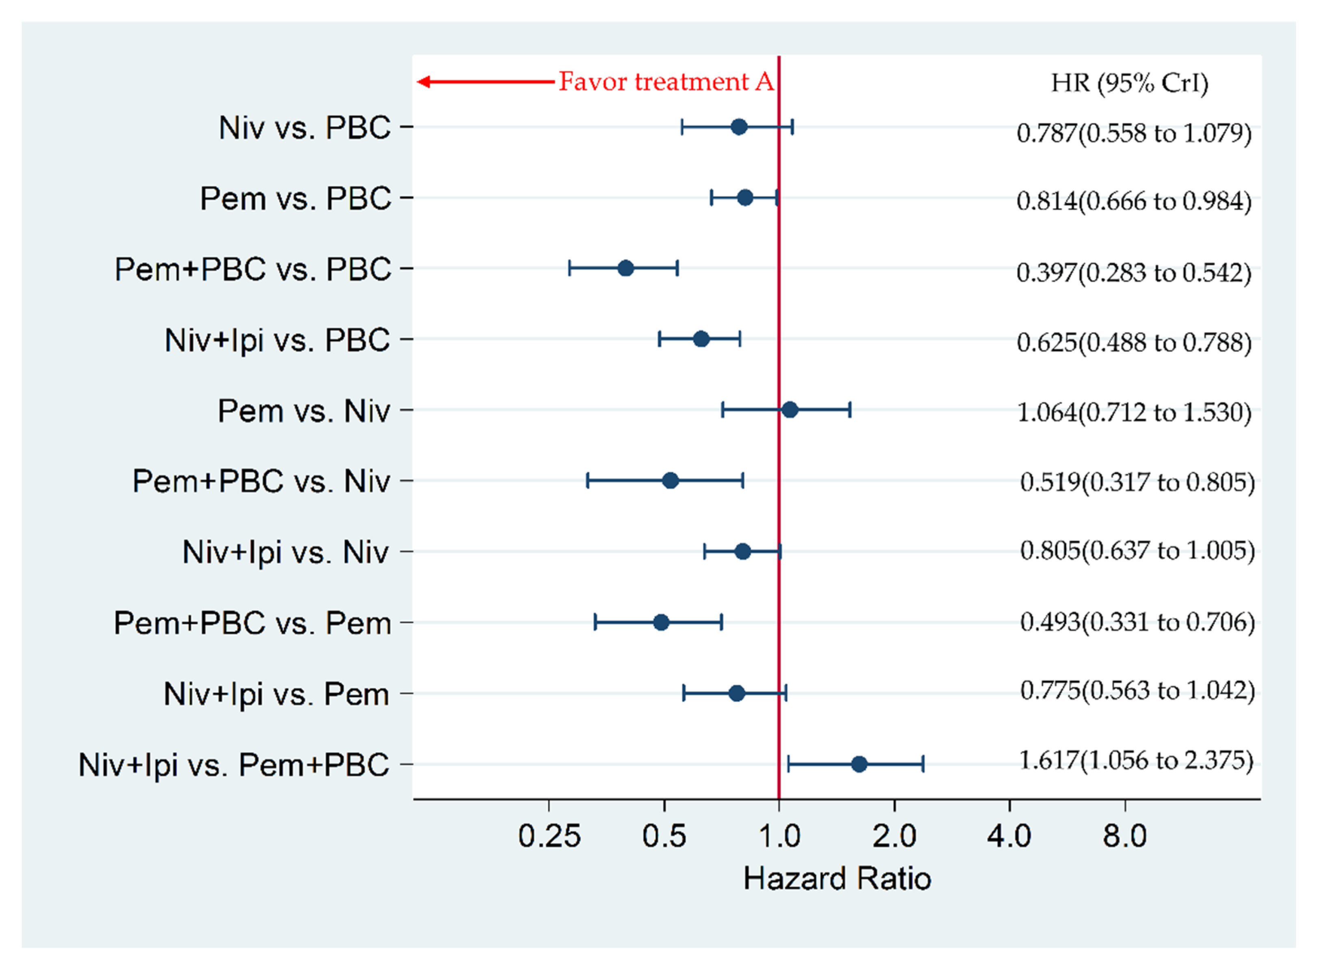This screenshot has height=975, width=1318.
Task: Click the Niv vs. PBC data point marker
Action: [738, 127]
